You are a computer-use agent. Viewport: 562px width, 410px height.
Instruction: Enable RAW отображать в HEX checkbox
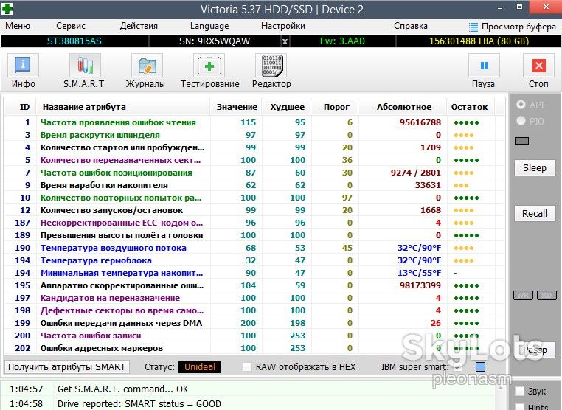point(247,367)
